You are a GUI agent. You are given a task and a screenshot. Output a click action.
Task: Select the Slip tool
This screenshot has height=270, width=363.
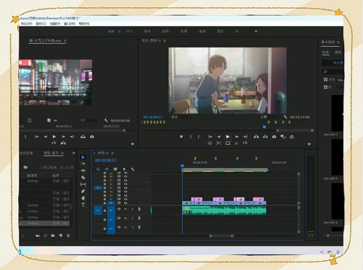click(83, 184)
